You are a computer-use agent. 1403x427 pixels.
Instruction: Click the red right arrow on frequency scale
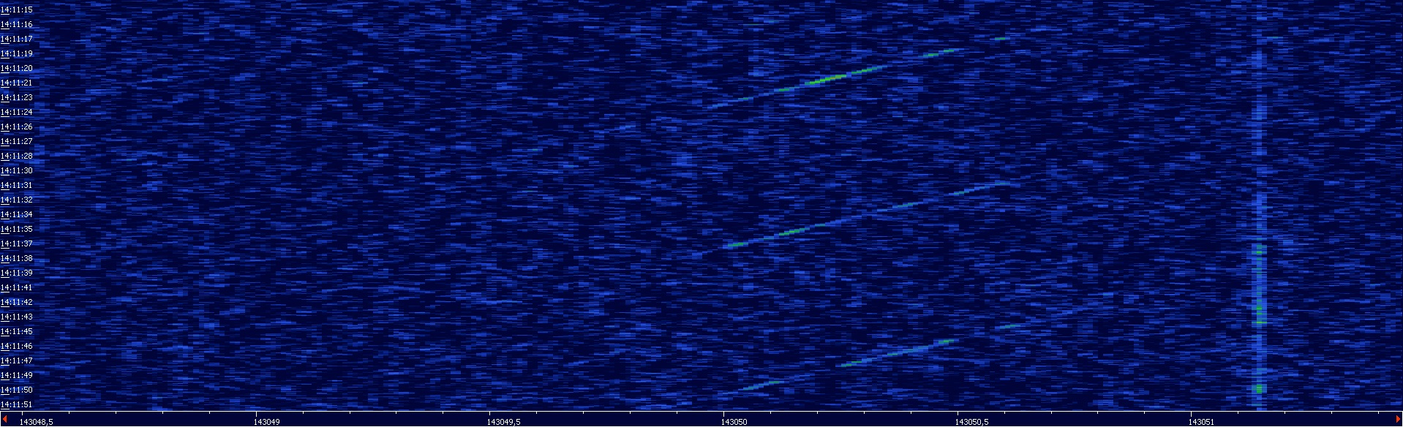click(x=1398, y=419)
